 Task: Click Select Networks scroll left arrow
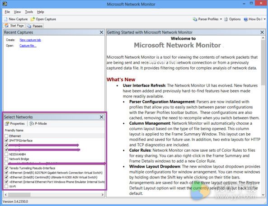point(6,195)
